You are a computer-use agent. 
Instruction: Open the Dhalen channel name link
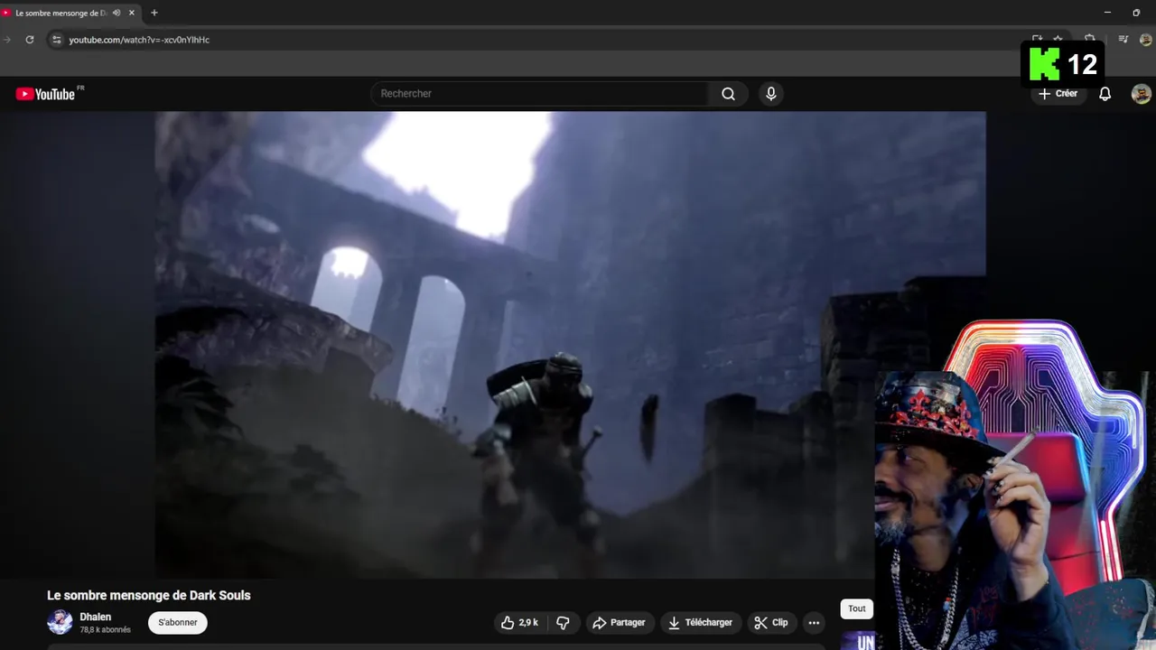(x=96, y=617)
